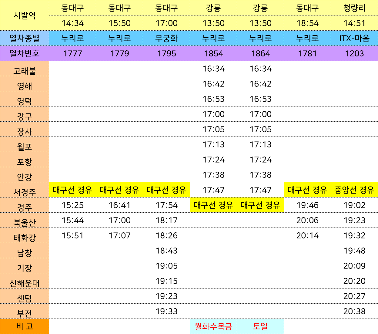Select the 20:20 신해운대 time

(x=354, y=281)
